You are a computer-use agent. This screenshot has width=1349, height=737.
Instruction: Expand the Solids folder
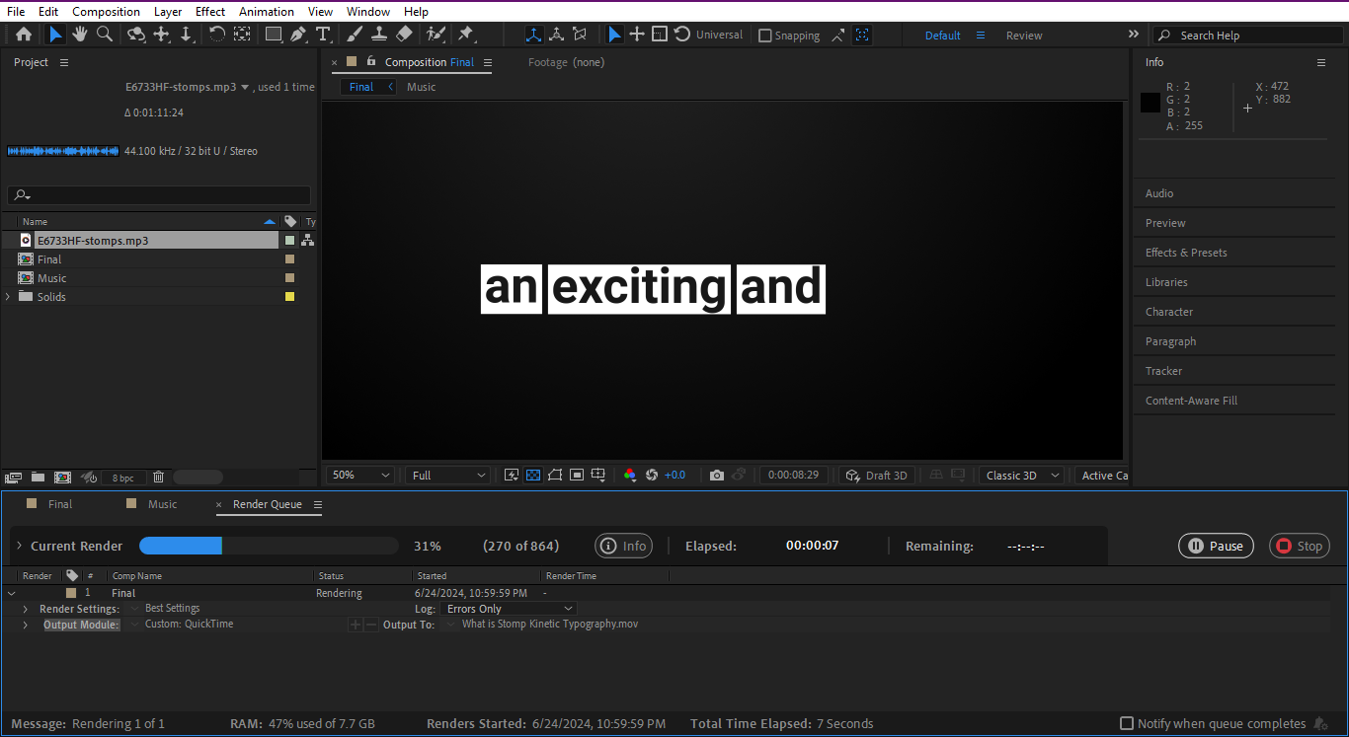(8, 296)
